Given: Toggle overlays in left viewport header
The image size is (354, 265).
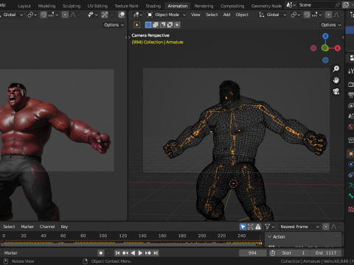Looking at the screenshot, I should pyautogui.click(x=122, y=15).
